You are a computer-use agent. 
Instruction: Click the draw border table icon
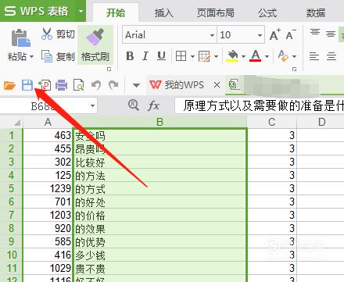coord(204,56)
